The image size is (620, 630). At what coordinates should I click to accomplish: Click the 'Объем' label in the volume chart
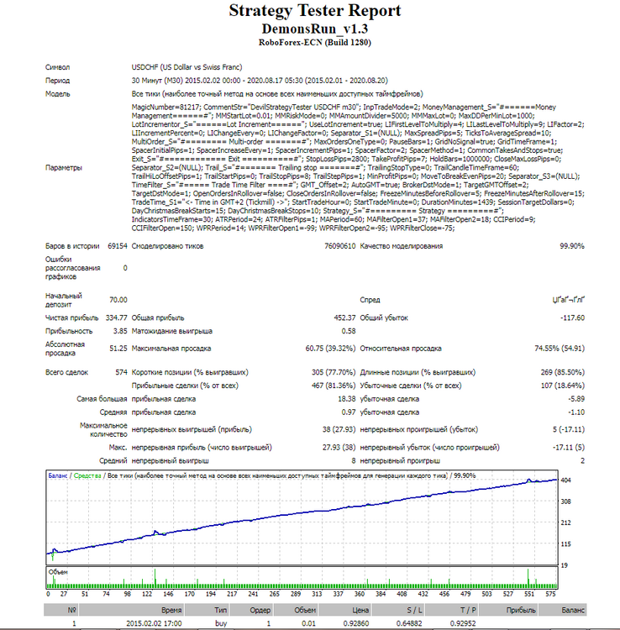tap(58, 572)
